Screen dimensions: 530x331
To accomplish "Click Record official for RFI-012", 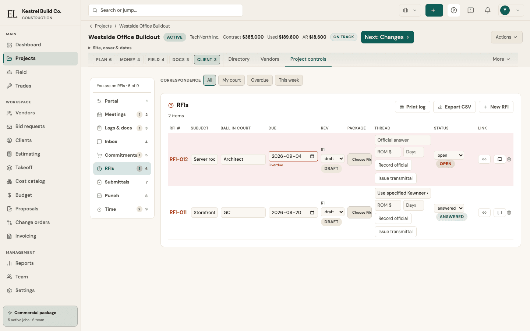I will tap(393, 165).
